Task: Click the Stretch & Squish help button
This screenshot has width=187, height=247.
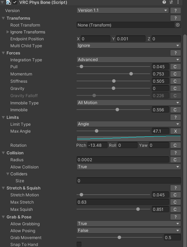Action: (x=176, y=188)
